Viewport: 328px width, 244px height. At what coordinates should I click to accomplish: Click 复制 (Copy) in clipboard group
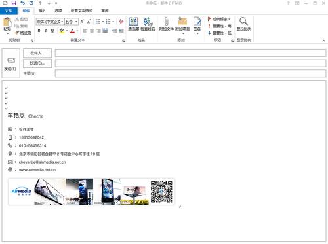(x=21, y=26)
